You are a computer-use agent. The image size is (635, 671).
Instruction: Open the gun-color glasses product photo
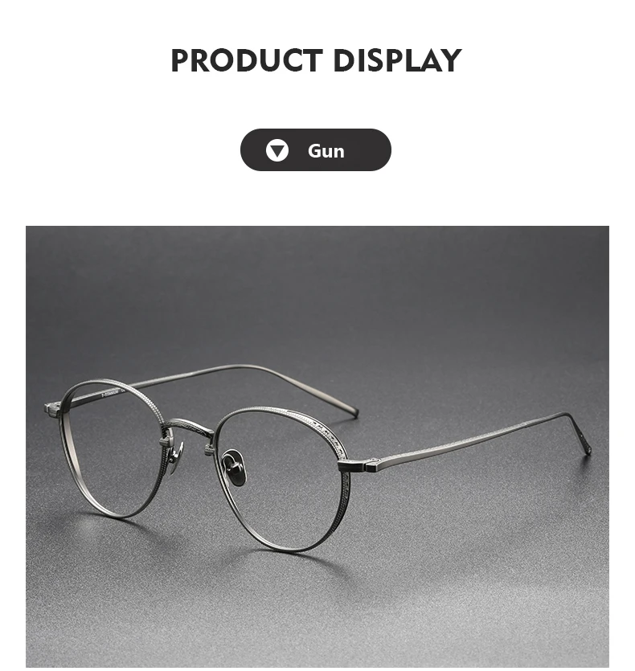point(317,446)
